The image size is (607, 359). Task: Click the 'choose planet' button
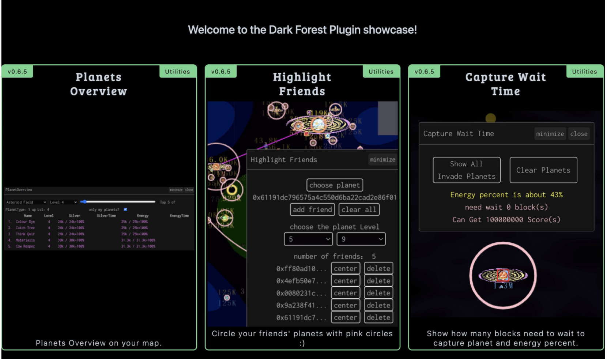(335, 185)
